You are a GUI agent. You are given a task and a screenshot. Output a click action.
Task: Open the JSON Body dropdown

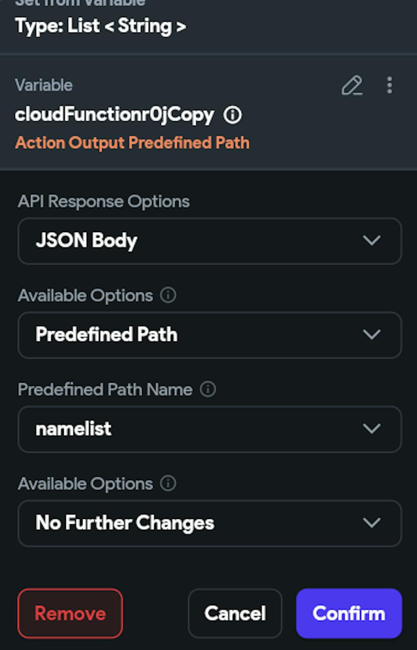tap(210, 241)
